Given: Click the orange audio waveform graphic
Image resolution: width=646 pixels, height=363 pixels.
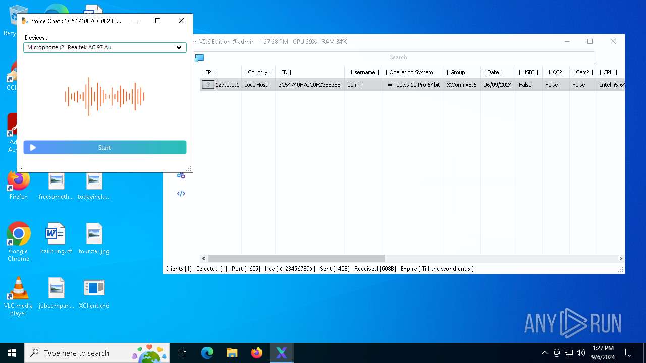Looking at the screenshot, I should pos(104,96).
